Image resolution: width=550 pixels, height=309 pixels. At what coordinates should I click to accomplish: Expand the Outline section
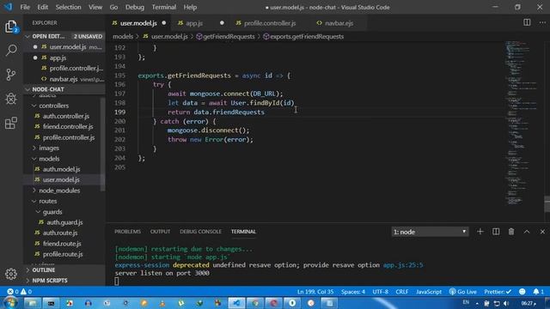click(x=64, y=270)
